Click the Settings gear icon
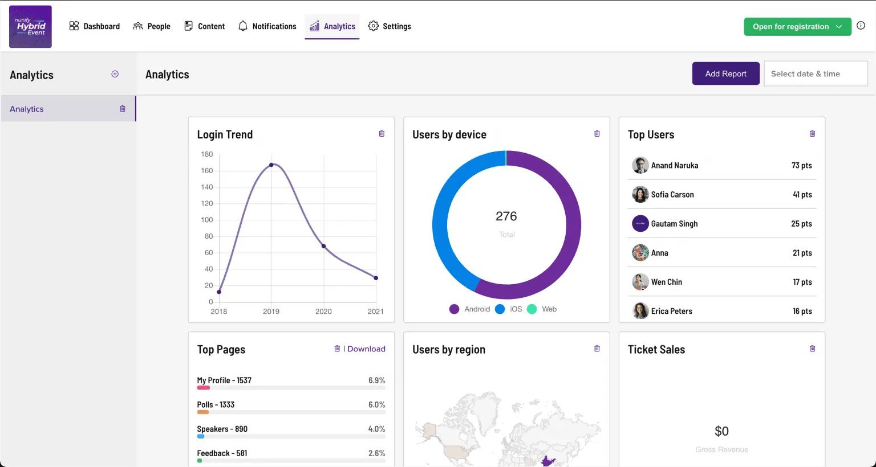Screen dimensions: 876x467 click(374, 26)
